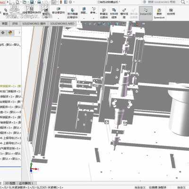Click the 参考 reference geometry tool
The height and width of the screenshot is (189, 189).
(94, 10)
